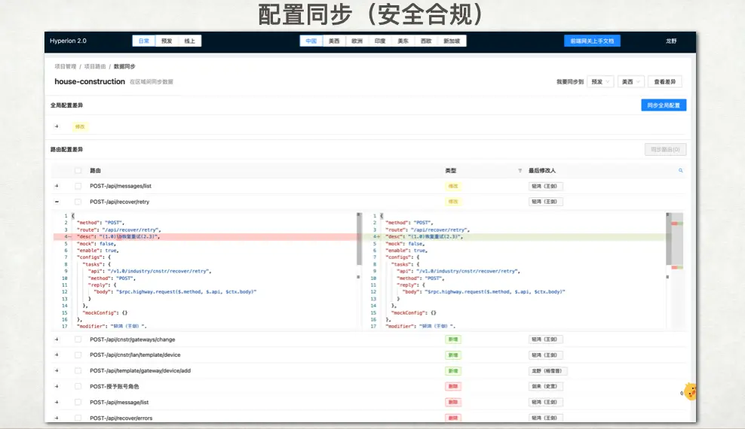Open the 项目管理 breadcrumb link
The width and height of the screenshot is (745, 429).
(x=65, y=66)
